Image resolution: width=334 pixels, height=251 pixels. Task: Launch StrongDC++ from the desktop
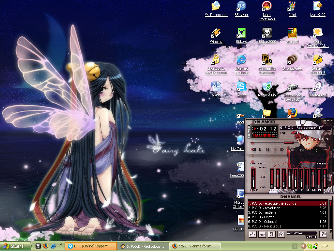click(292, 62)
